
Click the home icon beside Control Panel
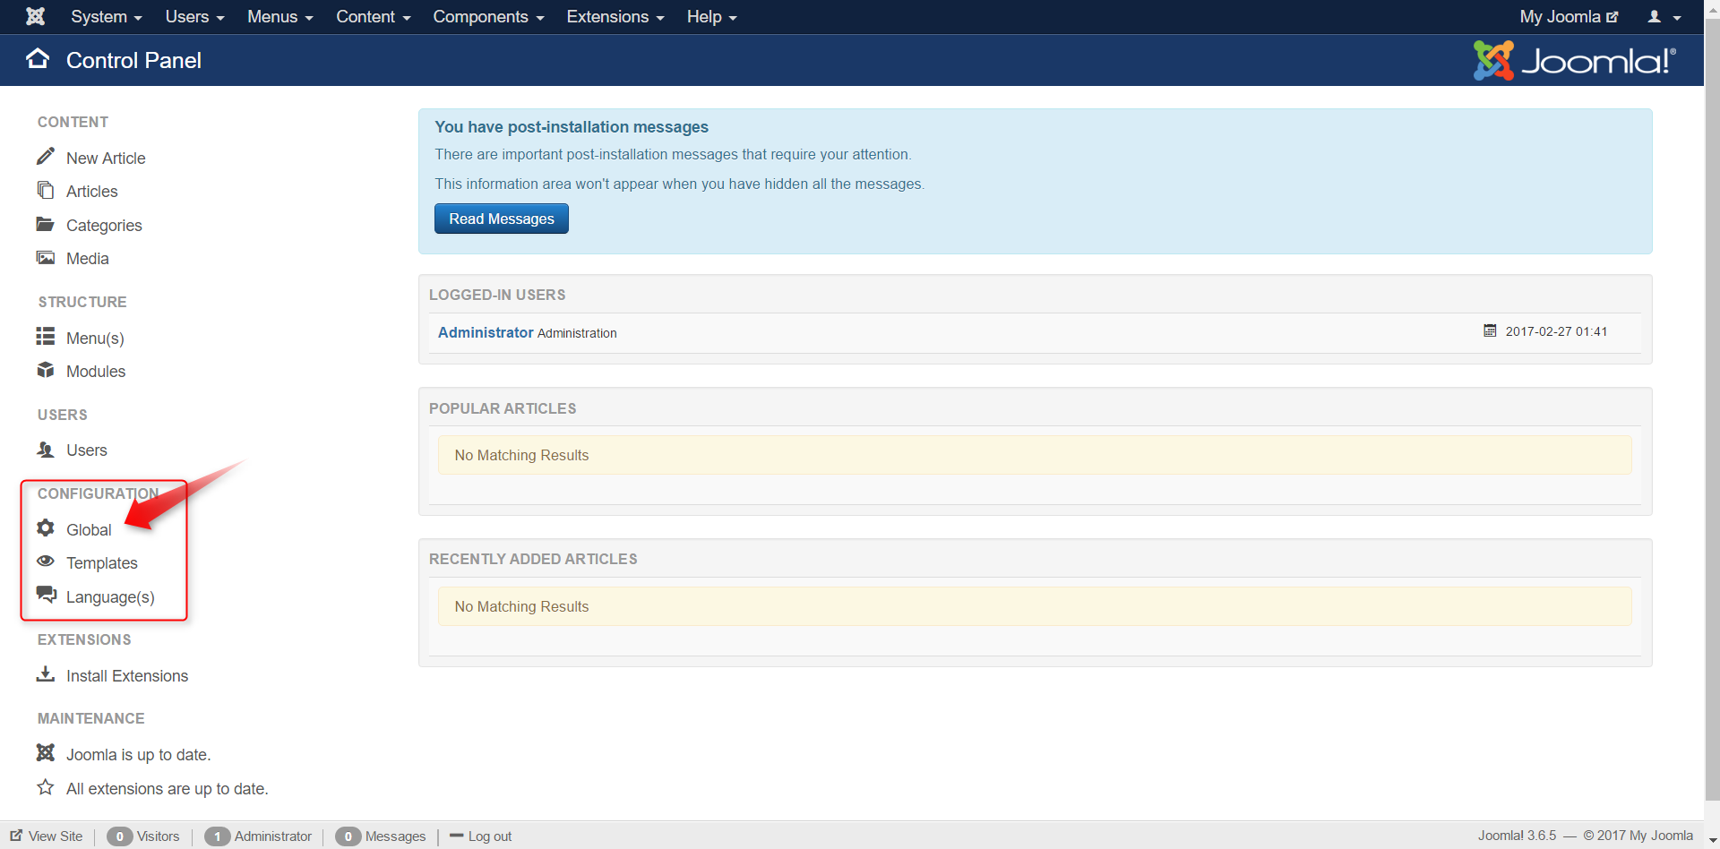point(38,59)
